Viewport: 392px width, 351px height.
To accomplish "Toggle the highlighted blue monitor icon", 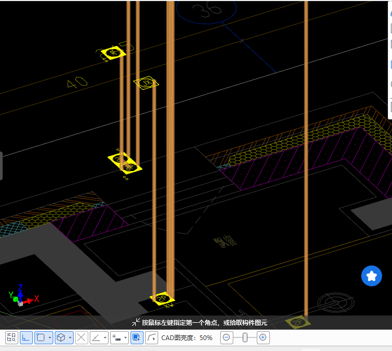I will 137,337.
